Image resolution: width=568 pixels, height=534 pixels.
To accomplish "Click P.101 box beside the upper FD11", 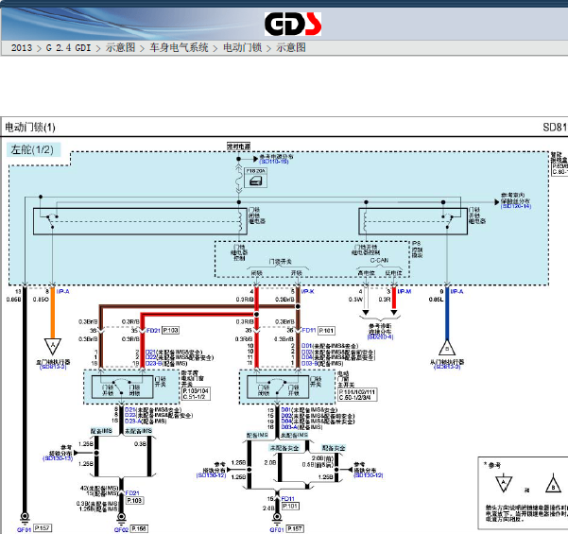I will [326, 331].
